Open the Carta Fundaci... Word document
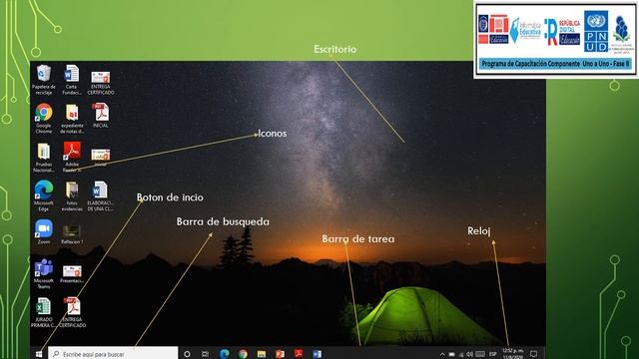Screen dimensions: 639x359 tap(72, 80)
